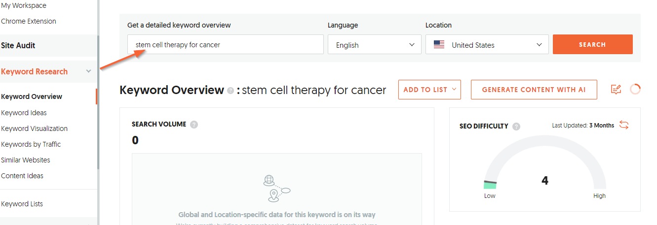
Task: Click the SEO Difficulty help question icon
Action: pyautogui.click(x=516, y=126)
